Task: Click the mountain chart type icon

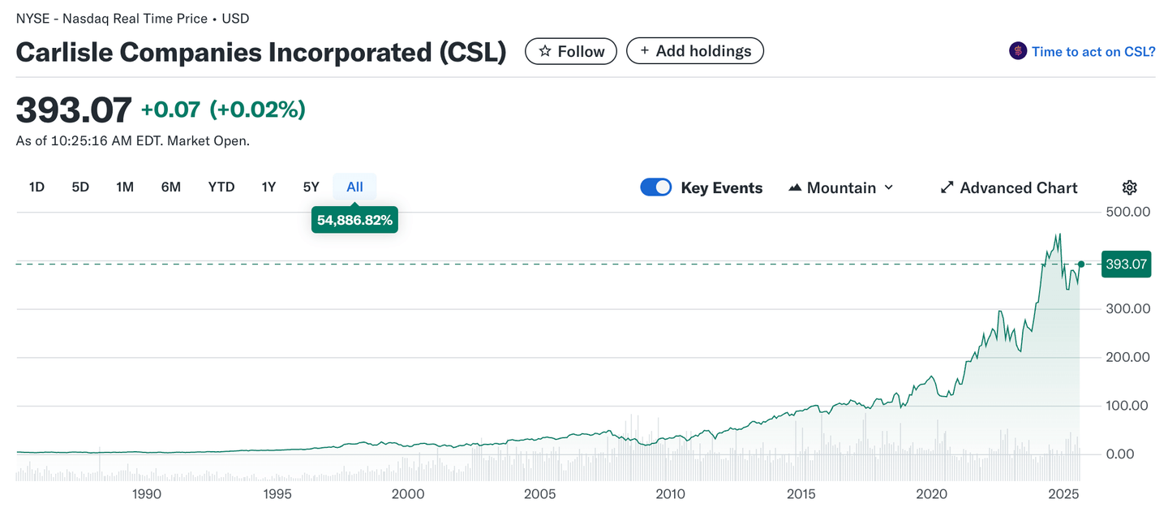Action: (x=795, y=187)
